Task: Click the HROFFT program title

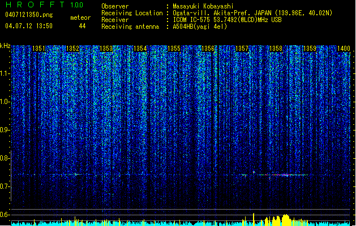Action: tap(35, 5)
